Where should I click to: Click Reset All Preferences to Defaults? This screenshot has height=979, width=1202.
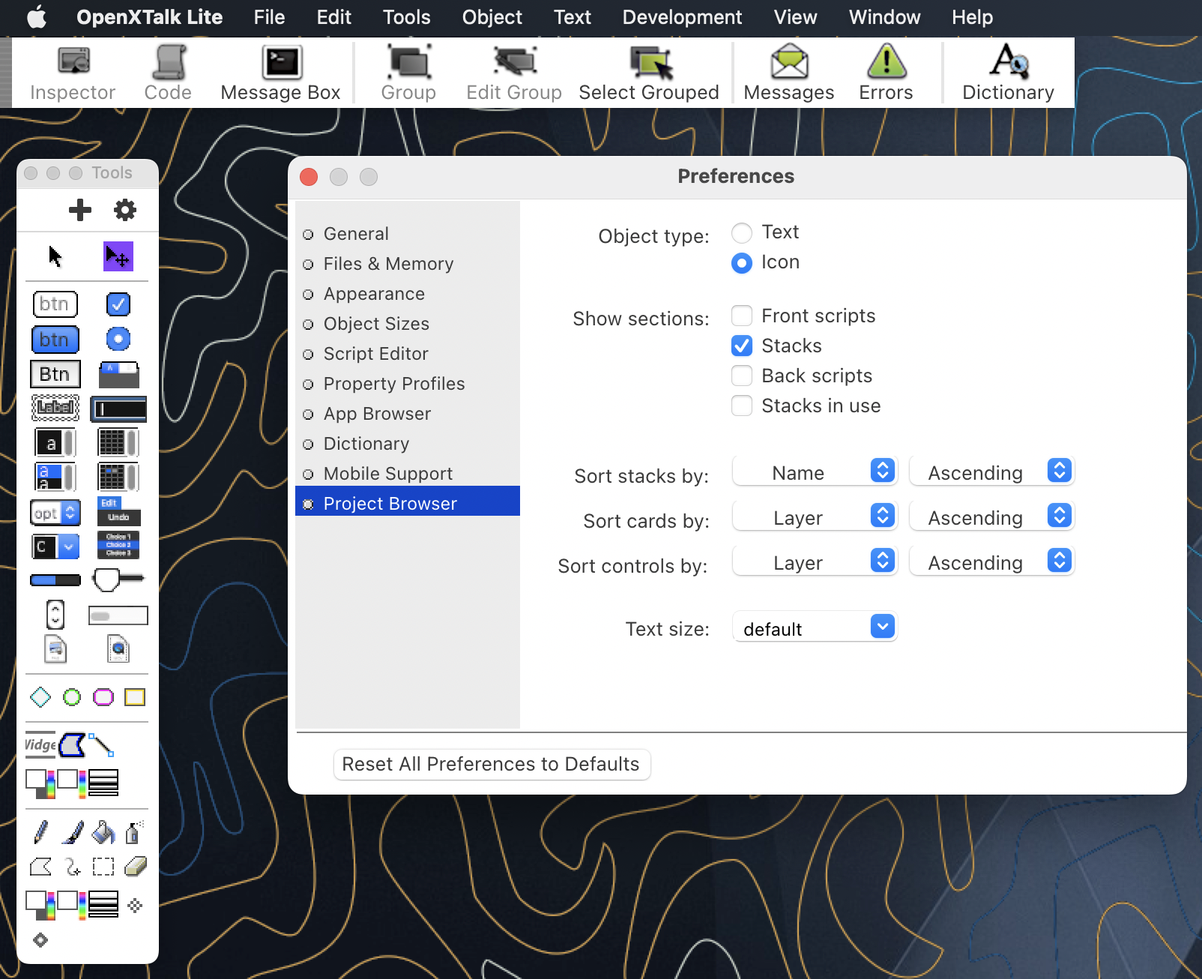[x=492, y=765]
